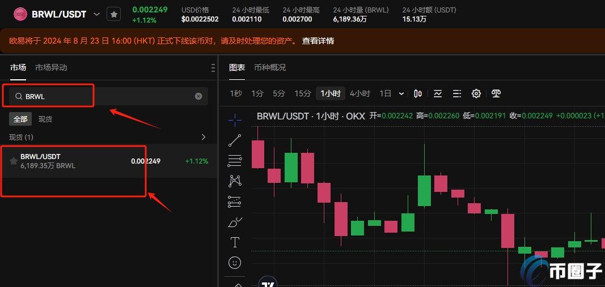This screenshot has height=287, width=605.
Task: Click the 24小时最低 0.002110 value
Action: (x=247, y=19)
